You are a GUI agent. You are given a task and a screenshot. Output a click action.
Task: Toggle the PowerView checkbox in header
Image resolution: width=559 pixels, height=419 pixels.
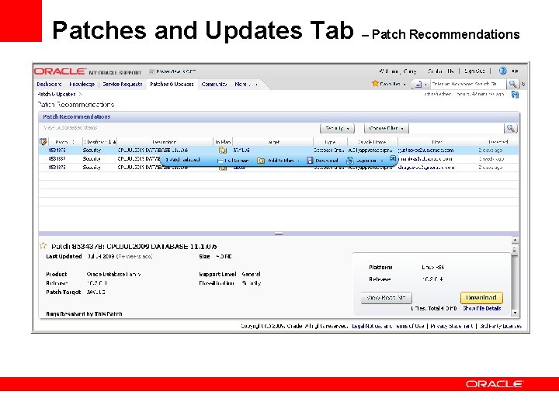pos(152,71)
